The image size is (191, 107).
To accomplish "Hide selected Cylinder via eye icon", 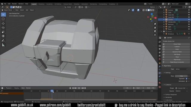I will click(x=189, y=20).
